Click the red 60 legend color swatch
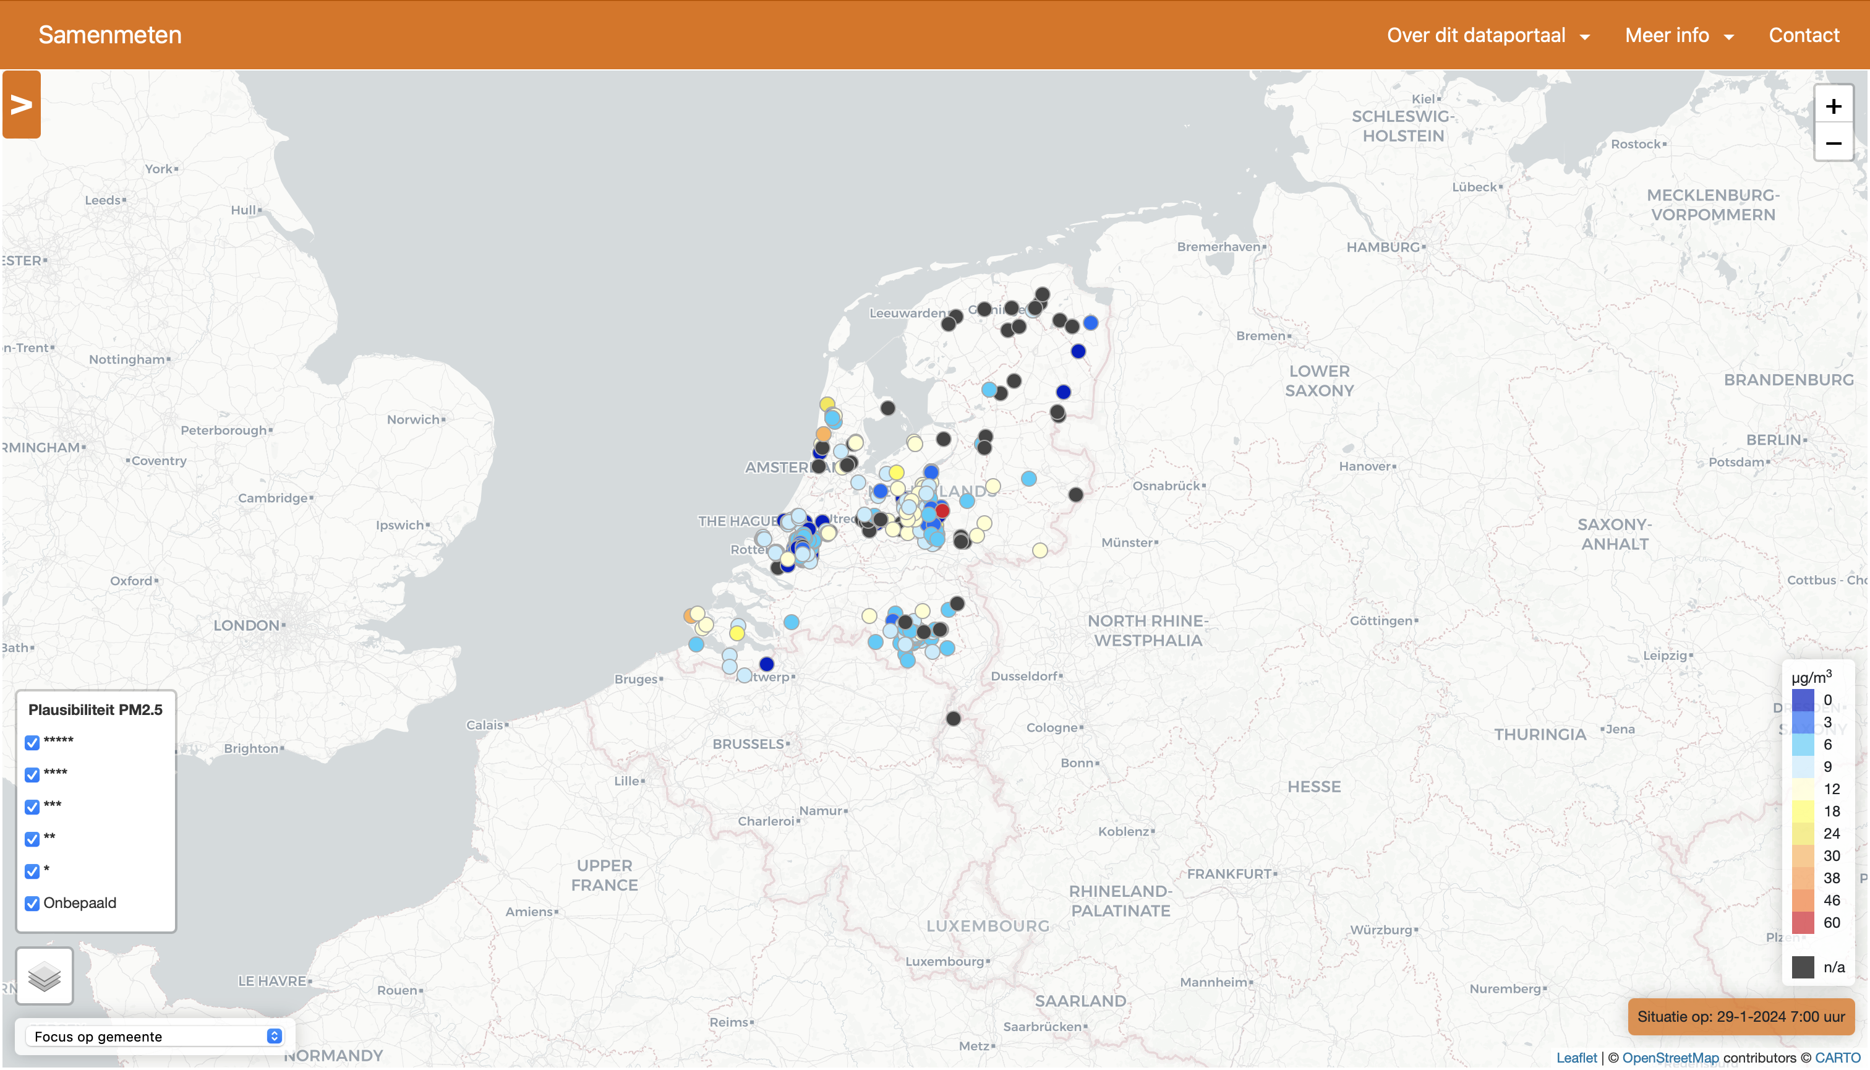This screenshot has height=1070, width=1870. [1803, 922]
